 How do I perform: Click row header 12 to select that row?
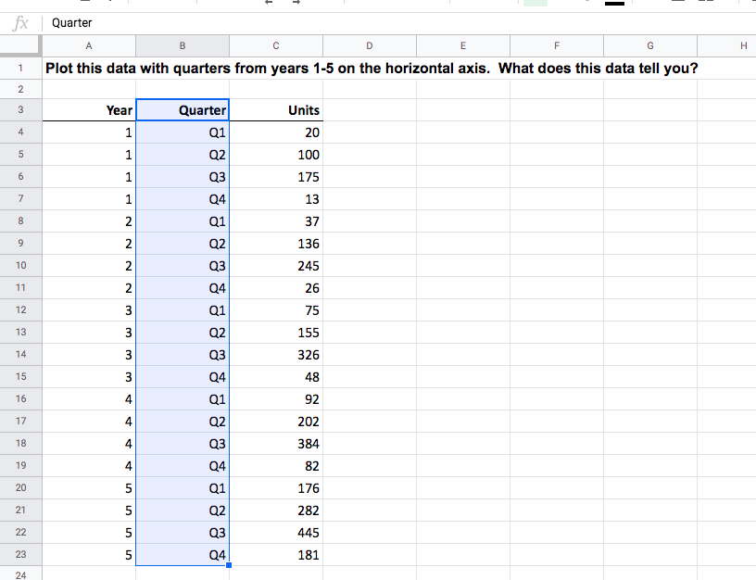point(20,310)
